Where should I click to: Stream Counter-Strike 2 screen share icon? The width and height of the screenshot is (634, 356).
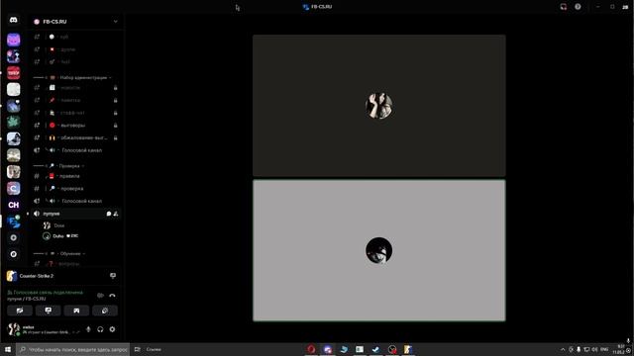(x=113, y=276)
